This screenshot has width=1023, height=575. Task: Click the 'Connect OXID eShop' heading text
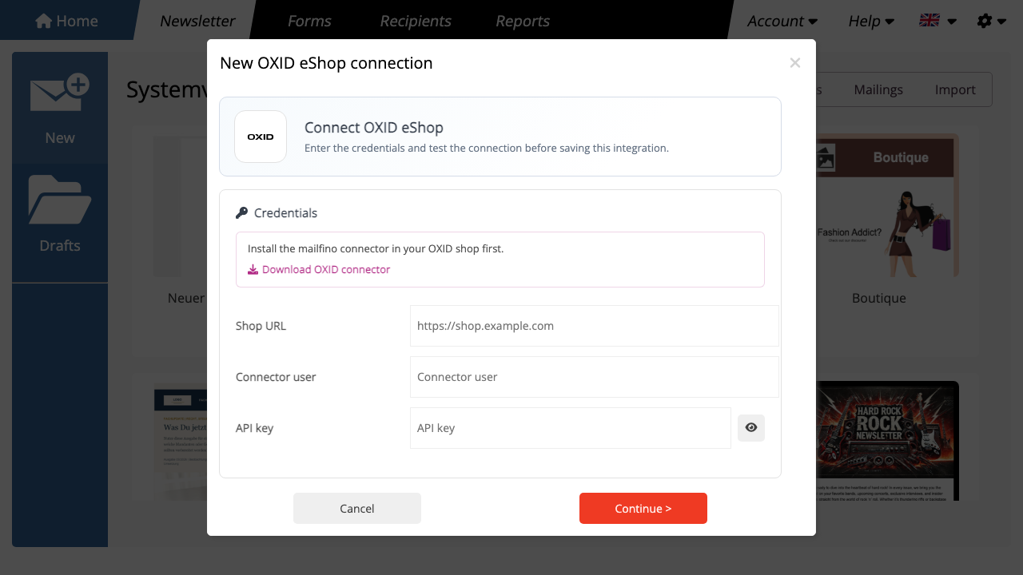pyautogui.click(x=374, y=128)
